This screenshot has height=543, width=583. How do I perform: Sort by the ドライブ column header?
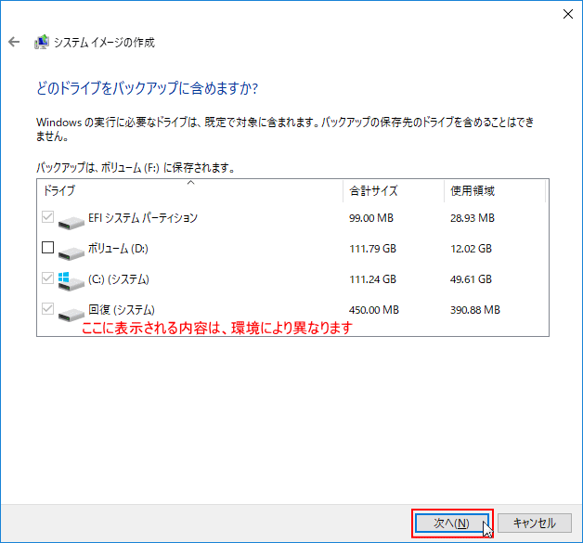click(x=190, y=190)
